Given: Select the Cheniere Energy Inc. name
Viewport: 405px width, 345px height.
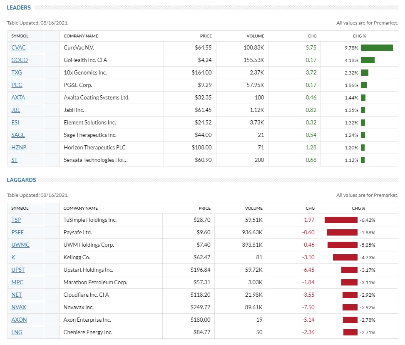Looking at the screenshot, I should coord(88,332).
